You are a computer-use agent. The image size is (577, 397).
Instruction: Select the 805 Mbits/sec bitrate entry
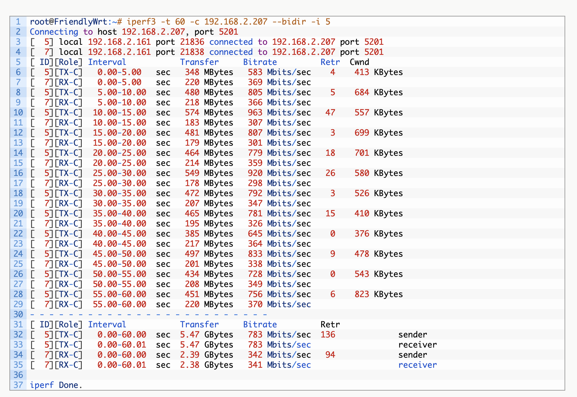(279, 93)
